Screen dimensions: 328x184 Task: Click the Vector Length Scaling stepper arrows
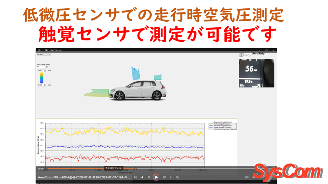click(47, 67)
